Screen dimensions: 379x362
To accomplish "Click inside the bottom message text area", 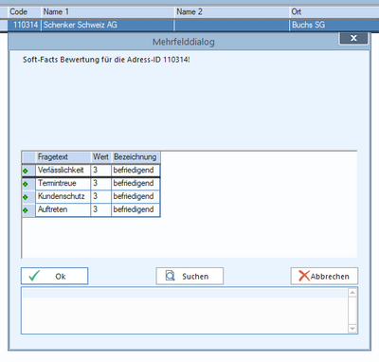I will click(185, 310).
